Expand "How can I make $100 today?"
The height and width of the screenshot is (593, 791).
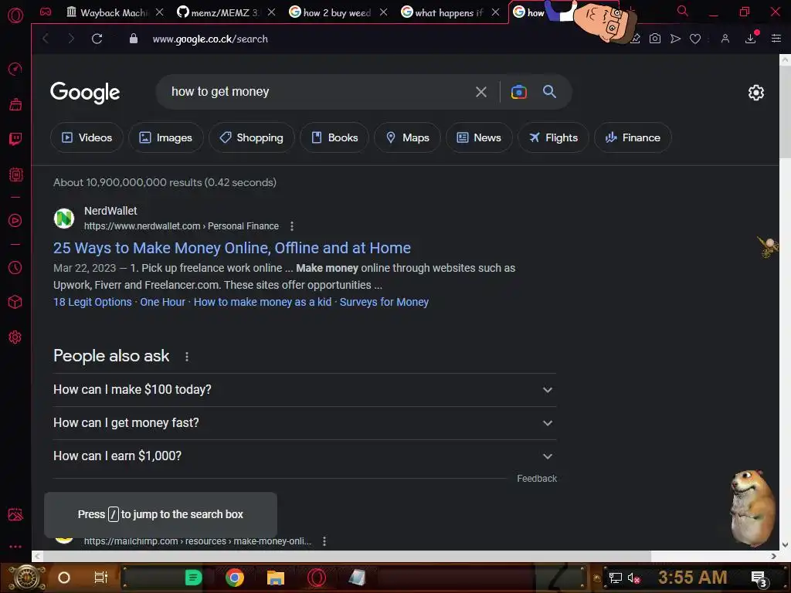304,390
